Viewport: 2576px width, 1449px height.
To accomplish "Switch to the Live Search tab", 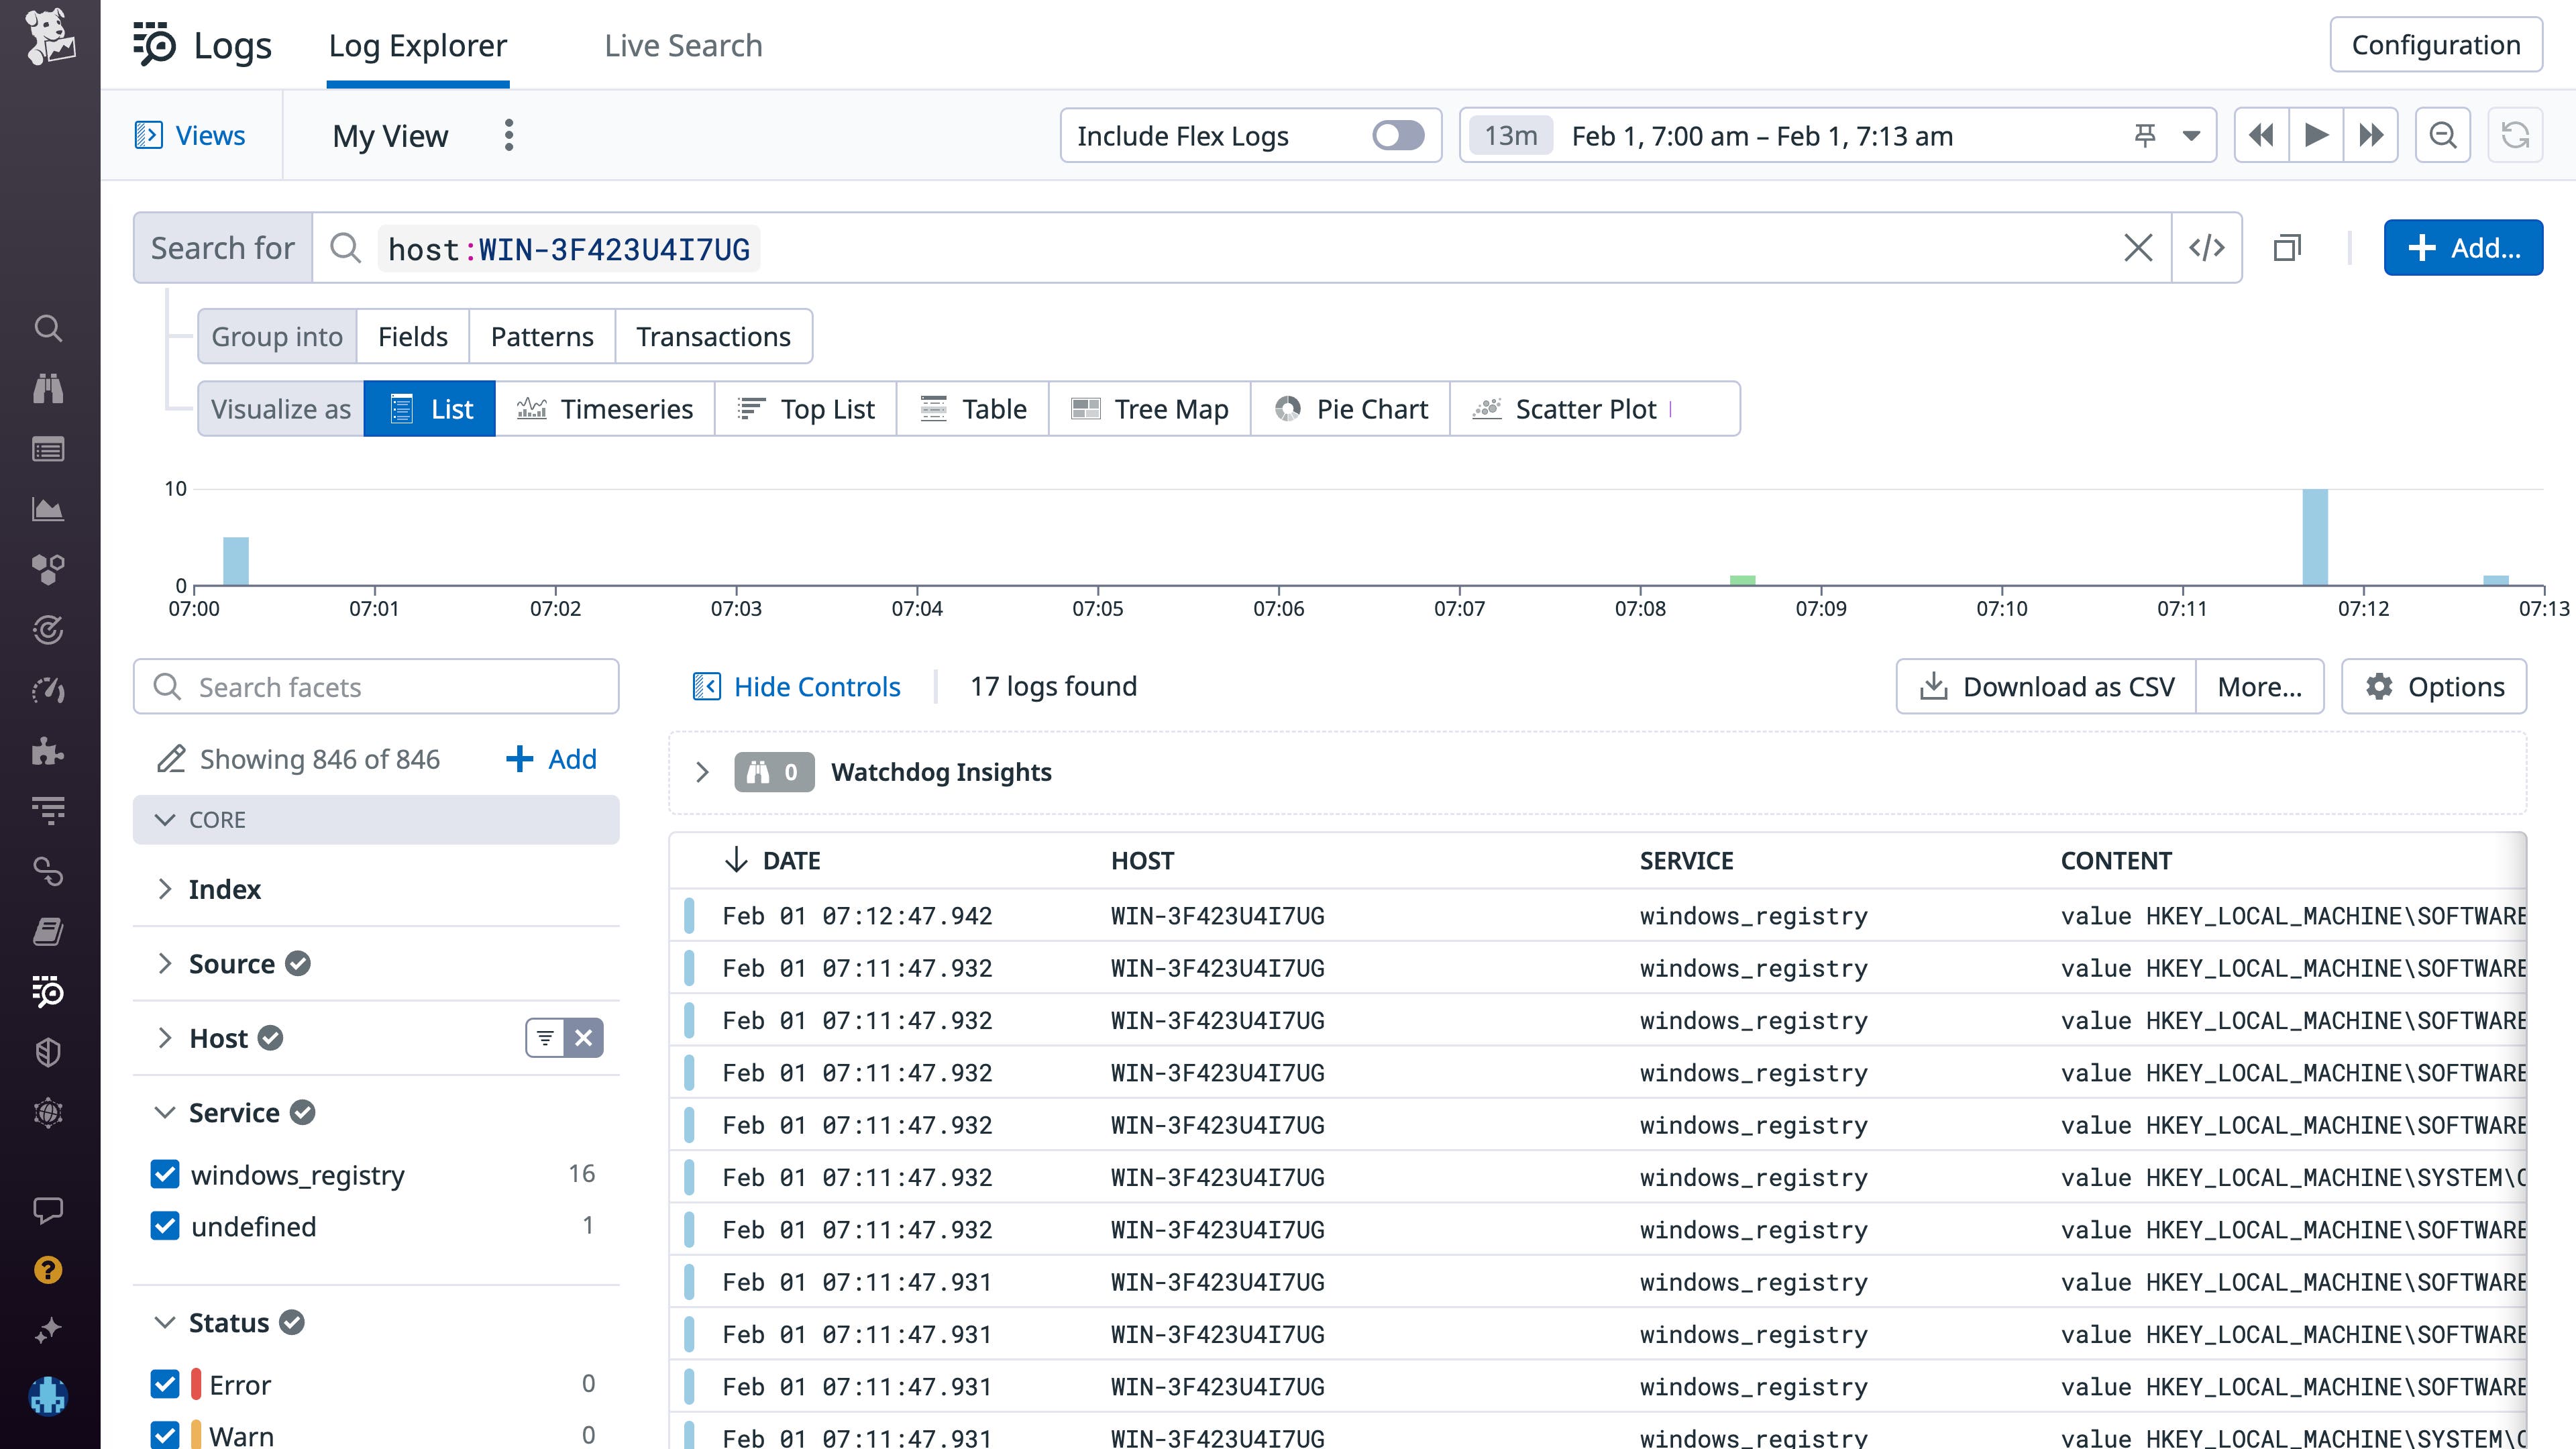I will [683, 45].
